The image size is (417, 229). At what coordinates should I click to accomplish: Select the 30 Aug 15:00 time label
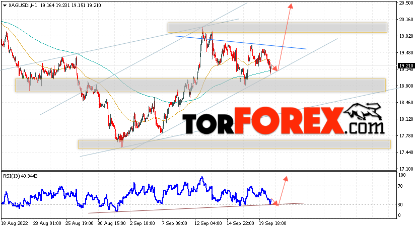click(x=112, y=223)
